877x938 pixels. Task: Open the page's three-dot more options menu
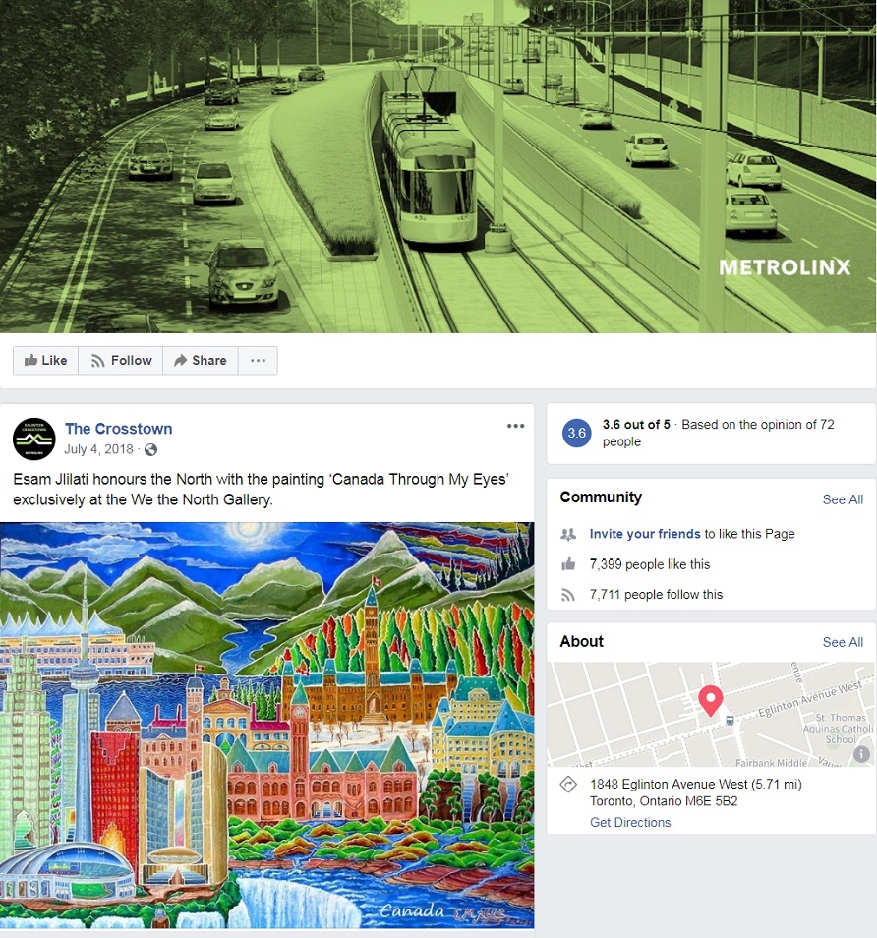[x=258, y=361]
